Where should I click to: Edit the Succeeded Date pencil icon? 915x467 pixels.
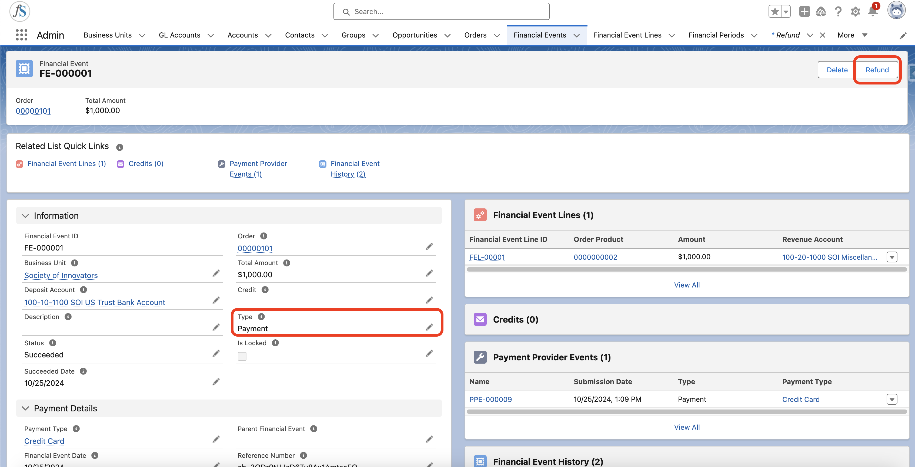tap(216, 382)
